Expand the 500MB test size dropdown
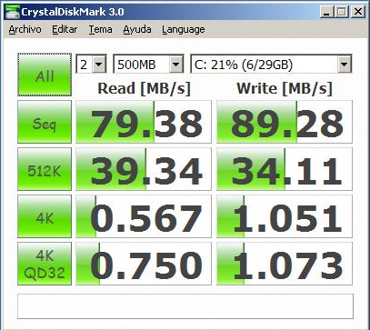This screenshot has height=330, width=370. [x=176, y=64]
